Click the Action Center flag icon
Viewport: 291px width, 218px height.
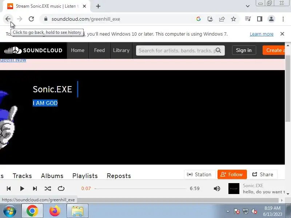click(x=237, y=211)
